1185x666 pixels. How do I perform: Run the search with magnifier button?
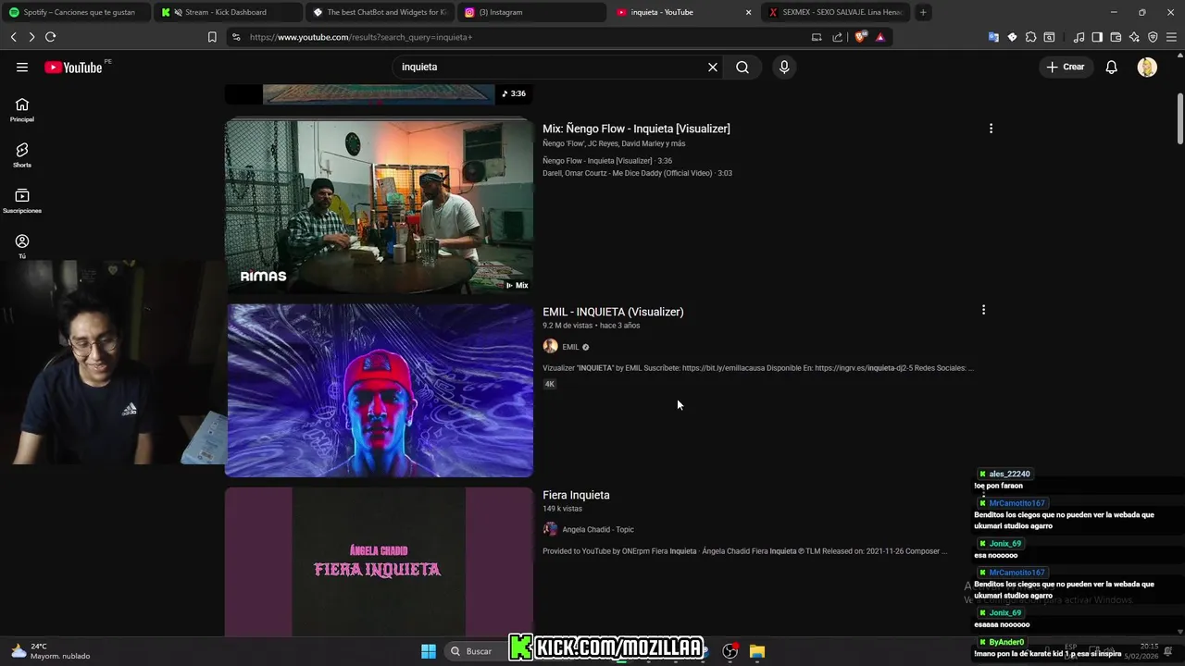[742, 67]
